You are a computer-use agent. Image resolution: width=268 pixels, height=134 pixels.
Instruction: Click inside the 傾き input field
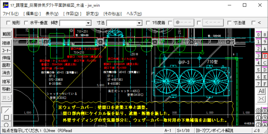[73, 23]
